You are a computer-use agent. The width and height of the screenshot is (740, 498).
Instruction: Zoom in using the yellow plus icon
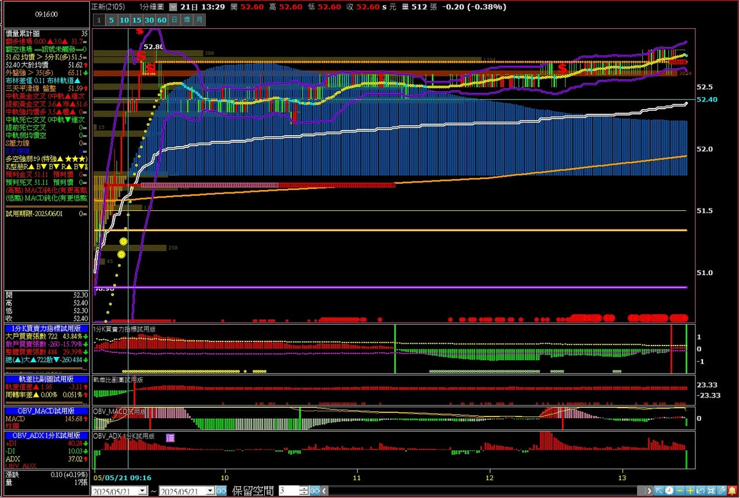(x=690, y=491)
